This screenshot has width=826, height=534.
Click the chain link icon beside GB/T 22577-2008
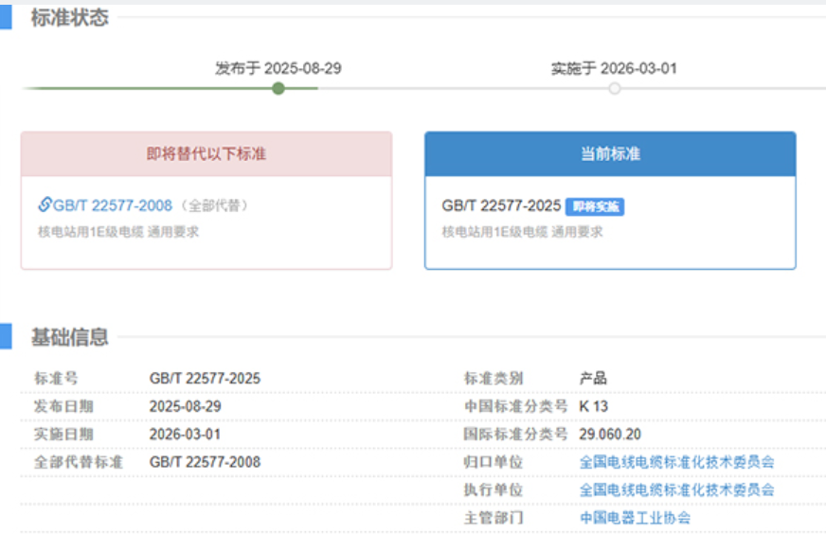click(45, 205)
